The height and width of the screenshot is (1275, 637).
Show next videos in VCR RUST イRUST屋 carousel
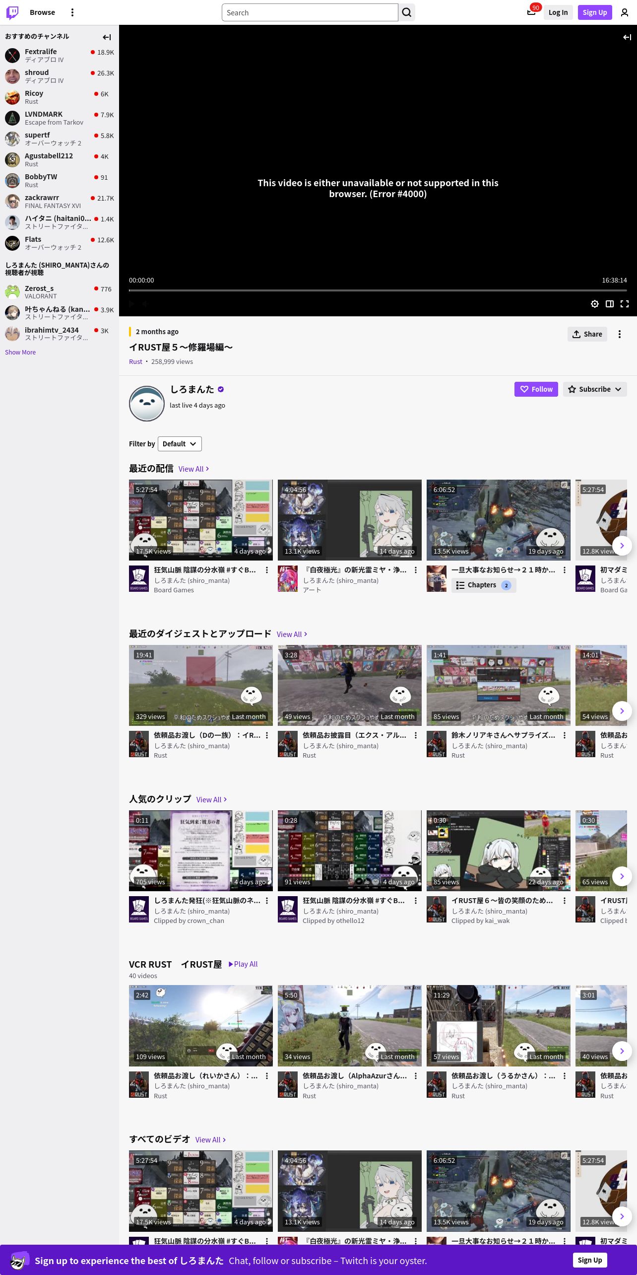point(622,1051)
